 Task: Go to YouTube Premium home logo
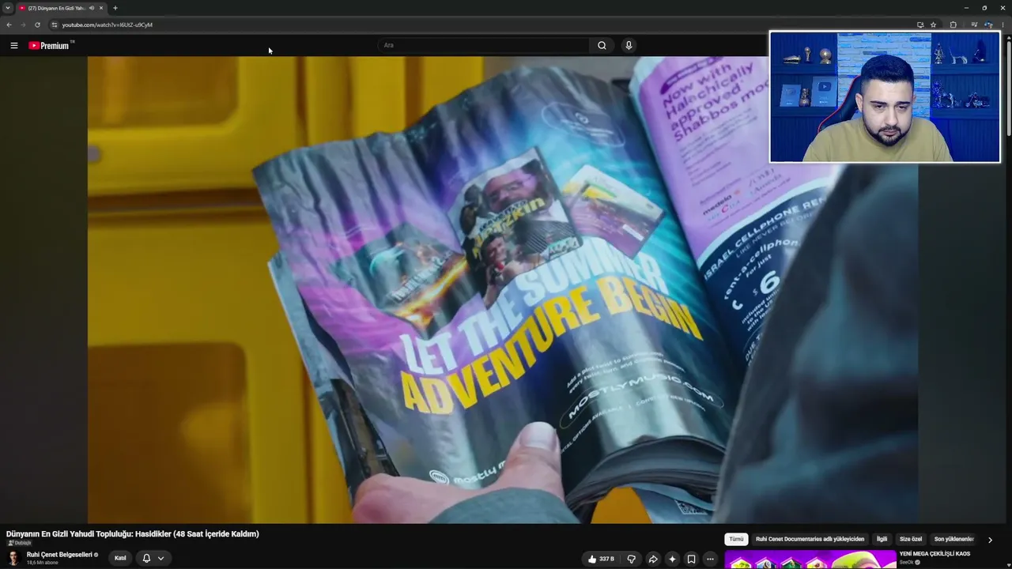click(51, 45)
